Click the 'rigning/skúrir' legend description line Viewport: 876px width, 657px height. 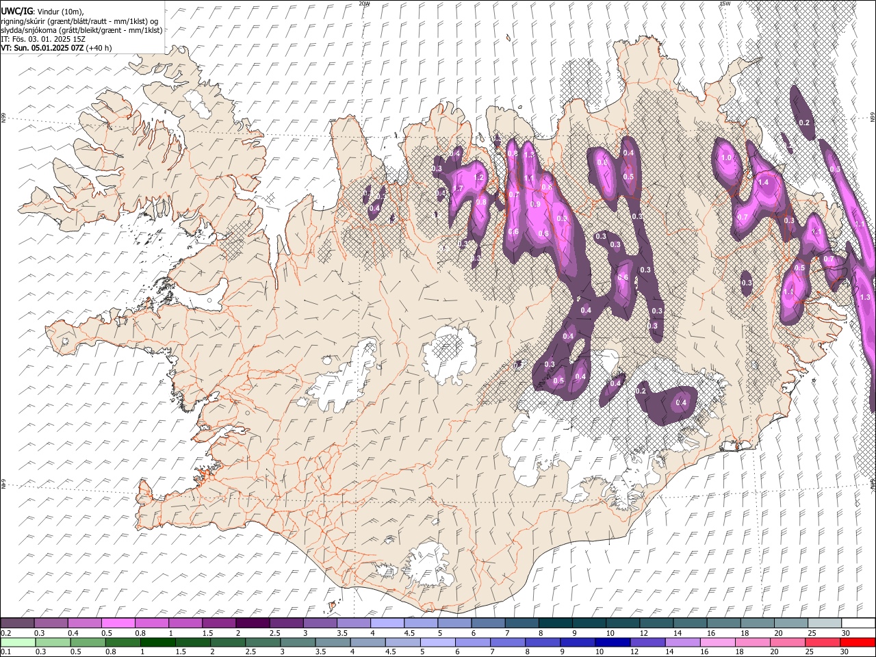pyautogui.click(x=79, y=21)
